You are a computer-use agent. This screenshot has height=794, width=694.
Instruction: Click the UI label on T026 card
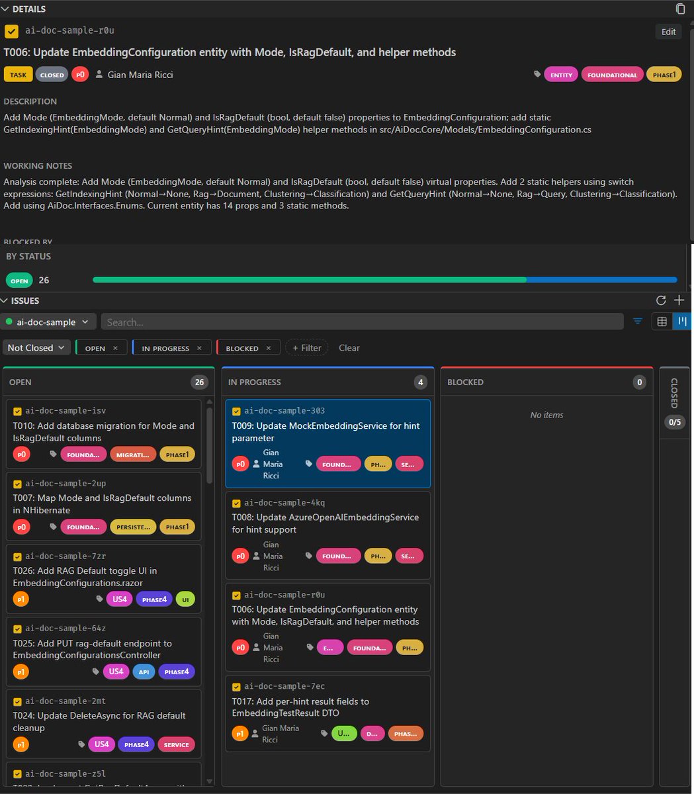click(185, 599)
